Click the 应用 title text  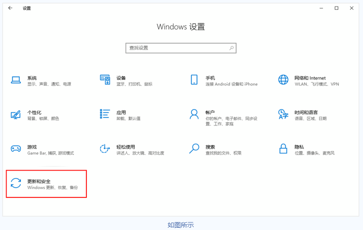(121, 112)
